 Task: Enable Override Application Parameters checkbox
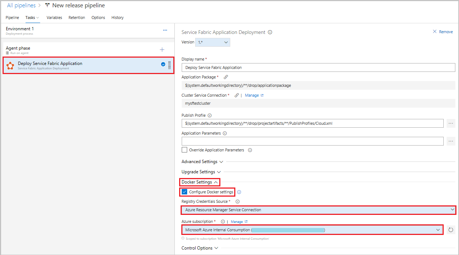click(x=185, y=150)
